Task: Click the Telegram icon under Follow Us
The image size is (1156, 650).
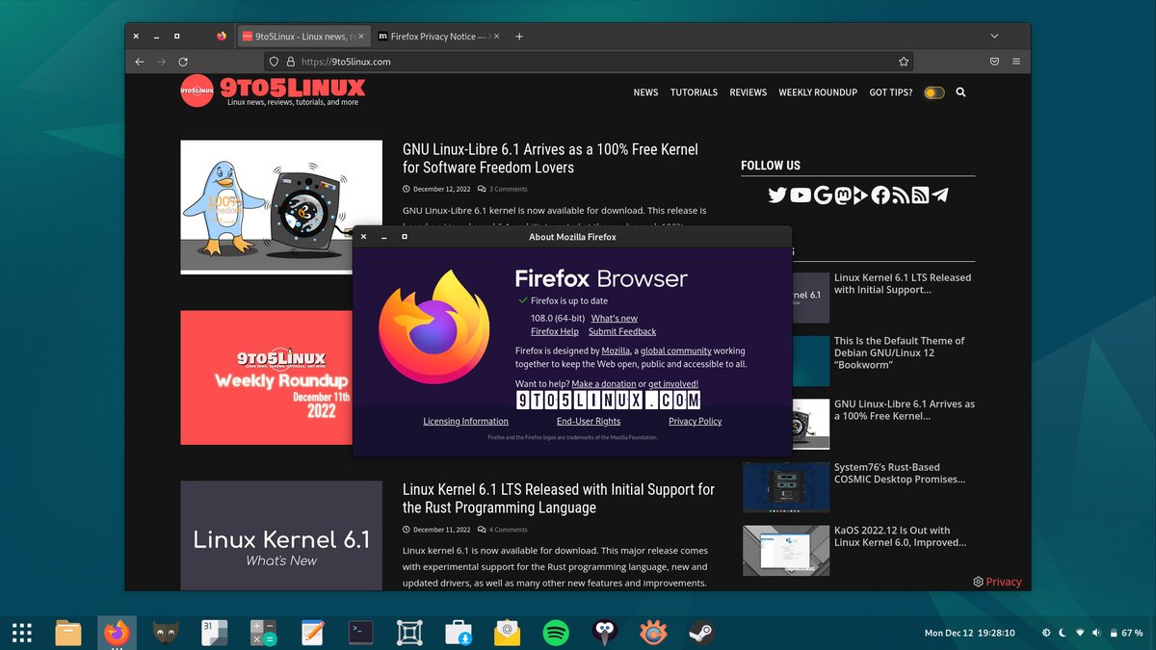Action: 939,195
